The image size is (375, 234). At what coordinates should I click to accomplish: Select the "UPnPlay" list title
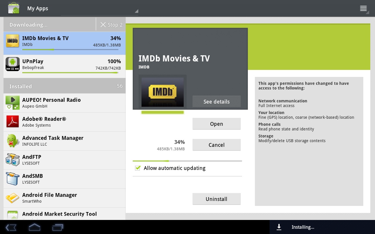(x=33, y=61)
